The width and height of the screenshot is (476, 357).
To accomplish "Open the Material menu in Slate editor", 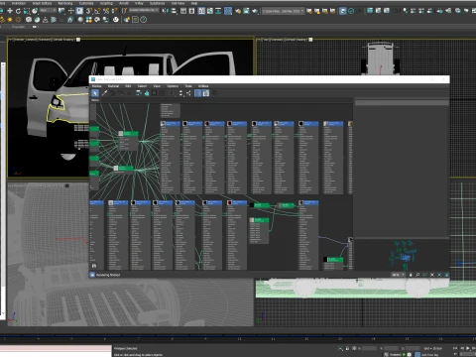I will 113,86.
